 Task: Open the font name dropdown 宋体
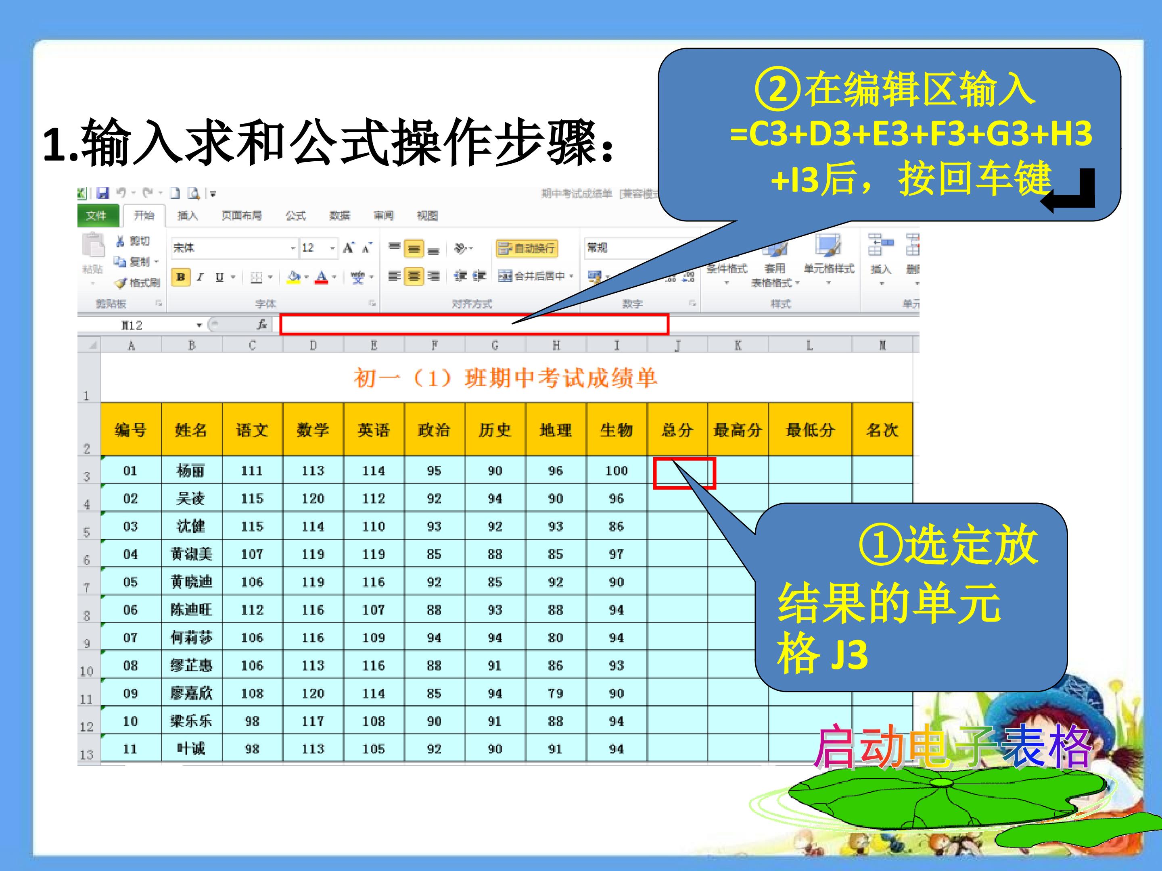[293, 248]
